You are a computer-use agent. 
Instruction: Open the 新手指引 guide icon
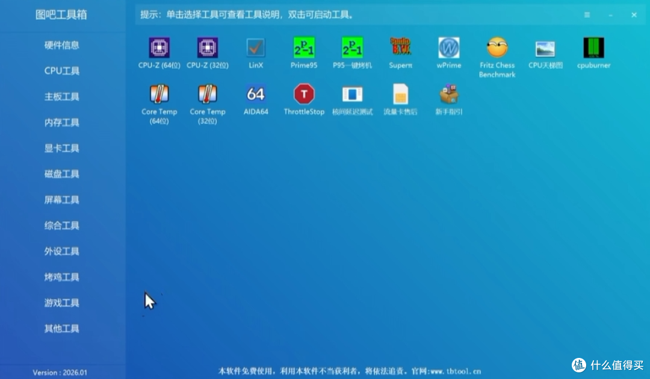click(448, 94)
